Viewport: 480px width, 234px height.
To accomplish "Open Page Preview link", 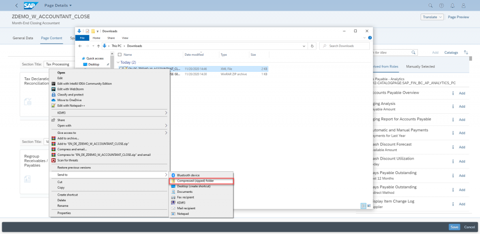I will (458, 17).
